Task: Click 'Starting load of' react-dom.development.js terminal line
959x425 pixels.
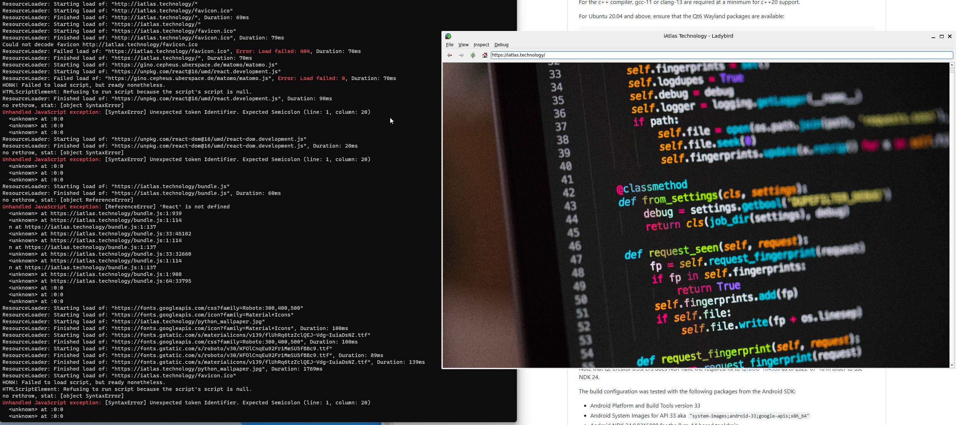Action: coord(154,139)
